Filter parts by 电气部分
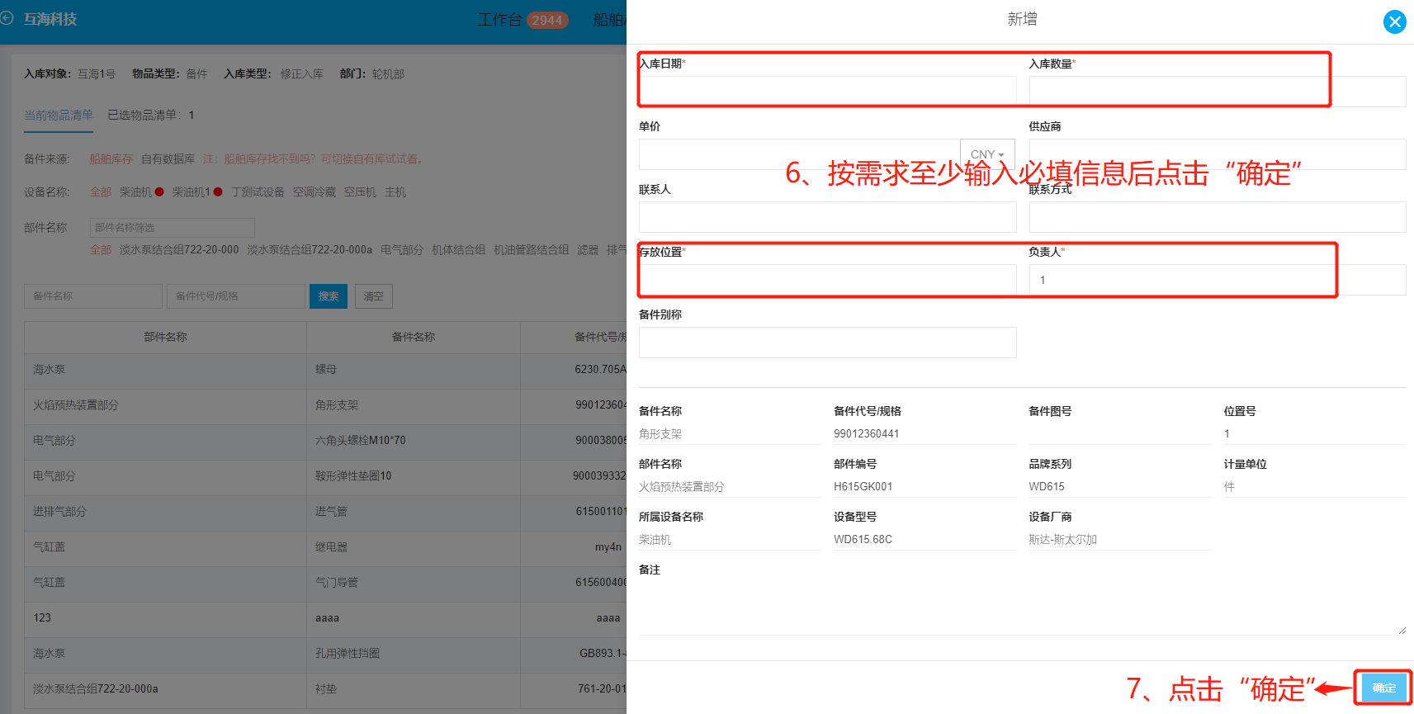 pos(402,249)
